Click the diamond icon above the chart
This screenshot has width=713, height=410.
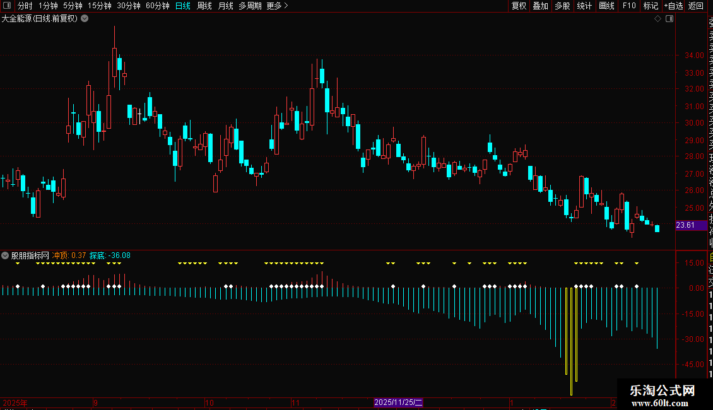(x=657, y=19)
